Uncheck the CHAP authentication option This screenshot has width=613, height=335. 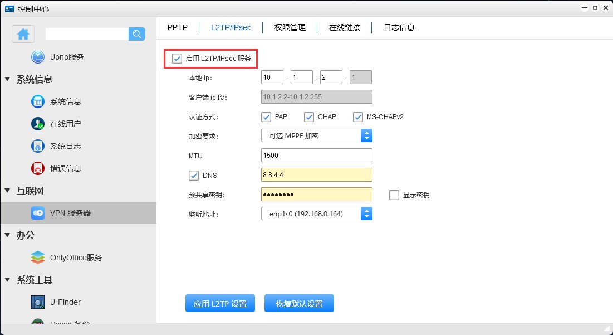pyautogui.click(x=309, y=116)
